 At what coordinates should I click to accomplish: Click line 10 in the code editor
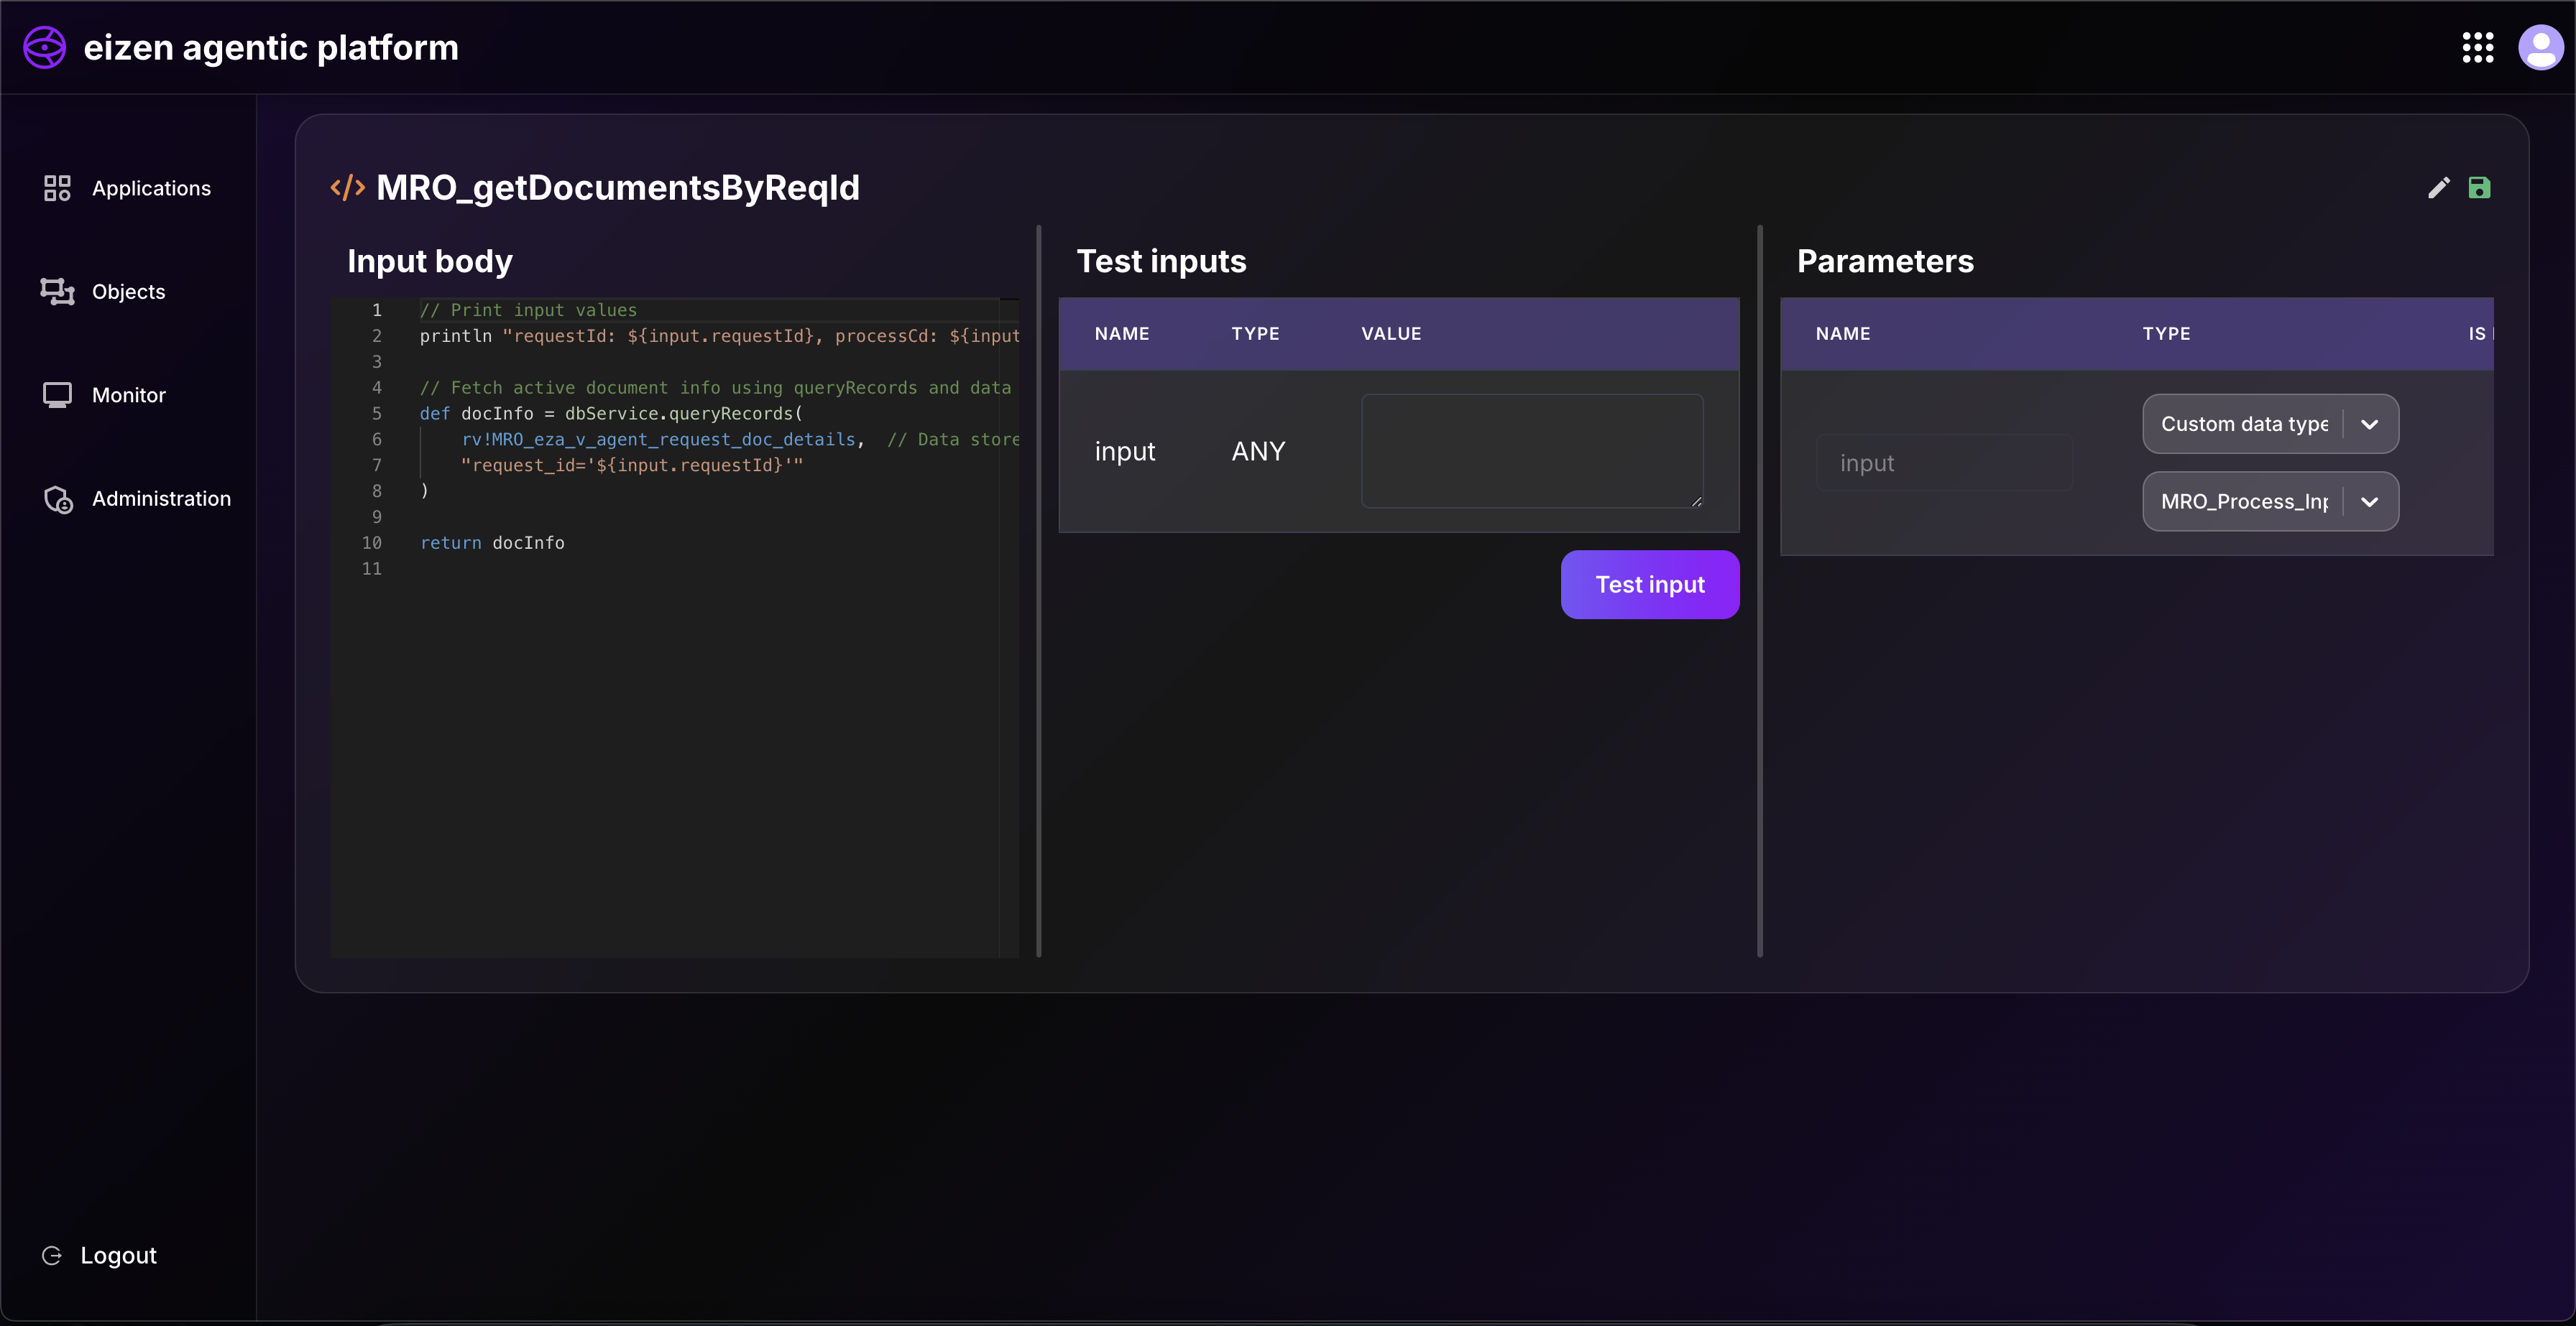(492, 542)
